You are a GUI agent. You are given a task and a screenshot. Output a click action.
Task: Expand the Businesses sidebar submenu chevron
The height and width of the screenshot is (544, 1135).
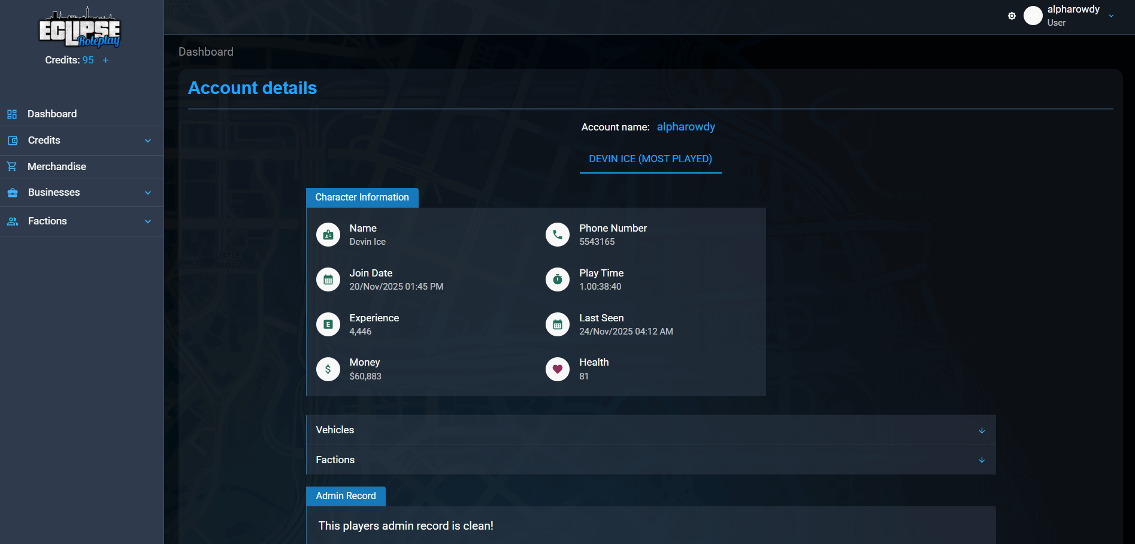[x=148, y=193]
